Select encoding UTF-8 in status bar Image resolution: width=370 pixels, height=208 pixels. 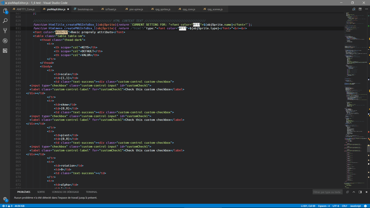pyautogui.click(x=336, y=206)
